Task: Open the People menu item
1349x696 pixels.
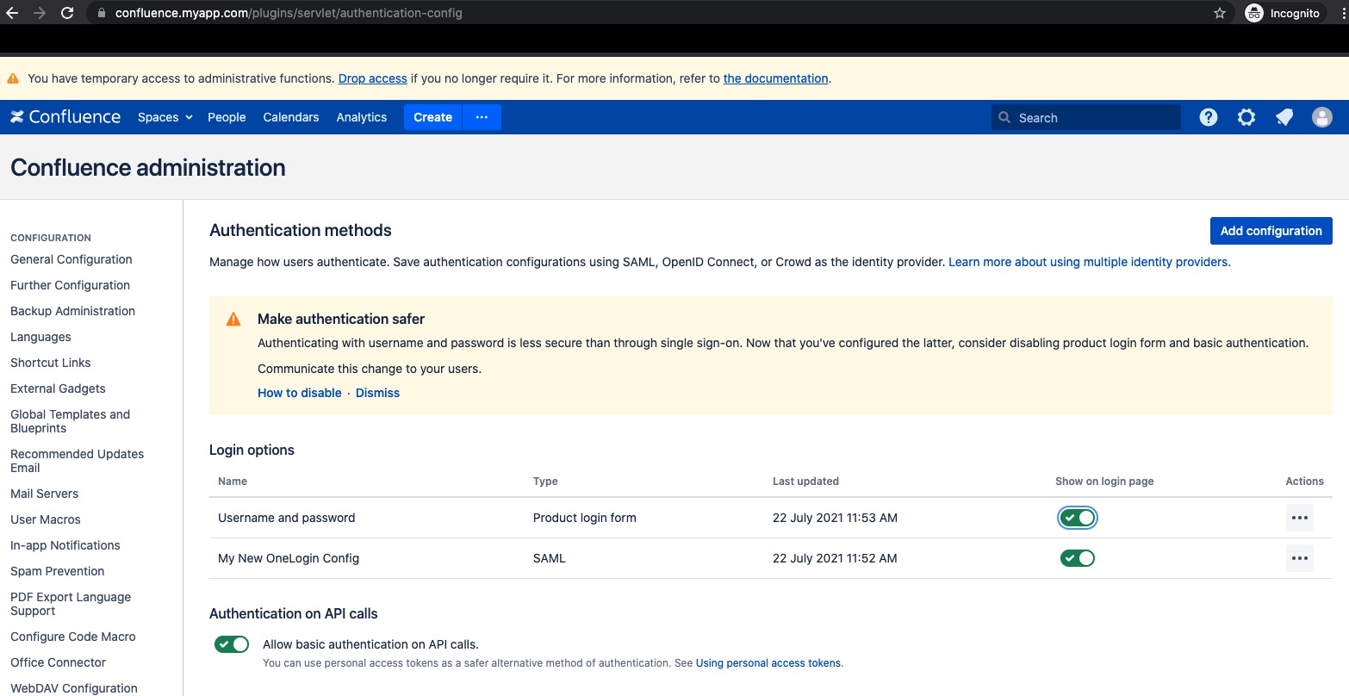Action: pyautogui.click(x=227, y=117)
